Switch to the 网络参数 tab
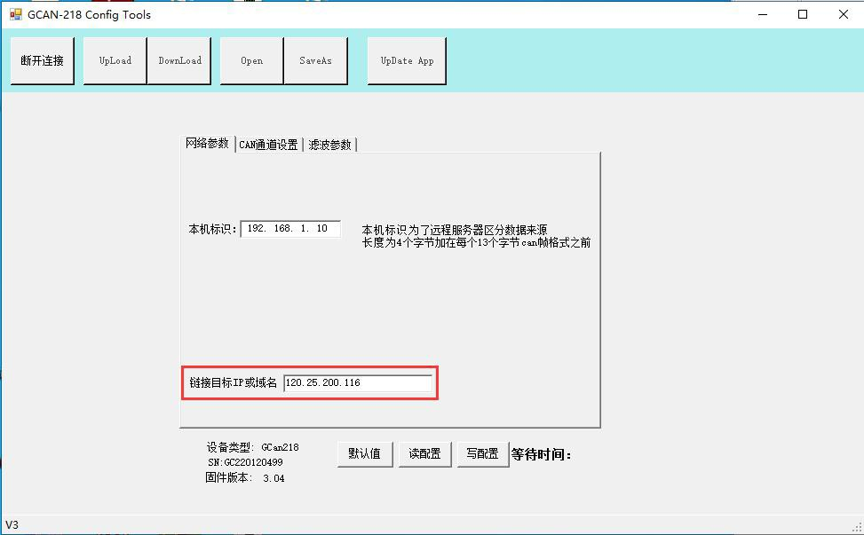Screen dimensions: 864x535 click(208, 144)
